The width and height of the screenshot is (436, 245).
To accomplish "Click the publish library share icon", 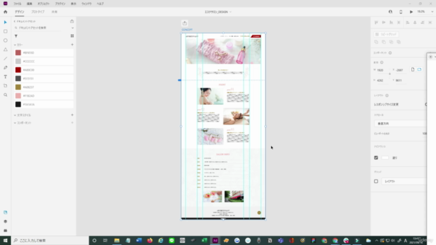I will pos(72,21).
